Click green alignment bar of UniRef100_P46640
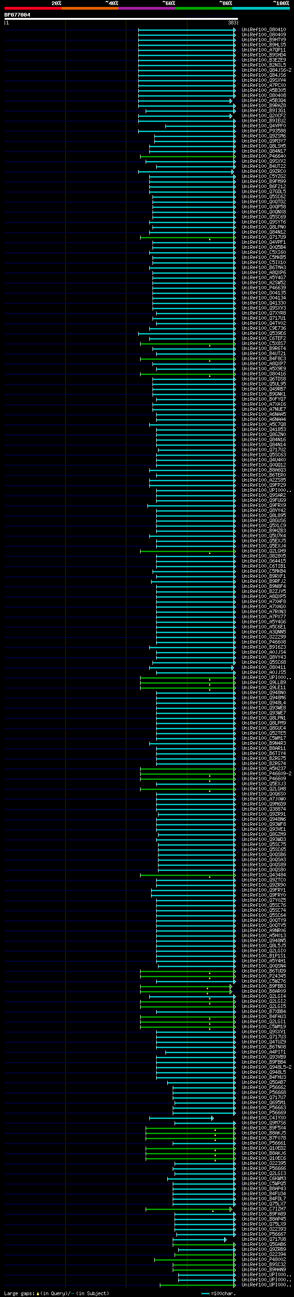Screen dimensions: 294x1297 pos(187,156)
